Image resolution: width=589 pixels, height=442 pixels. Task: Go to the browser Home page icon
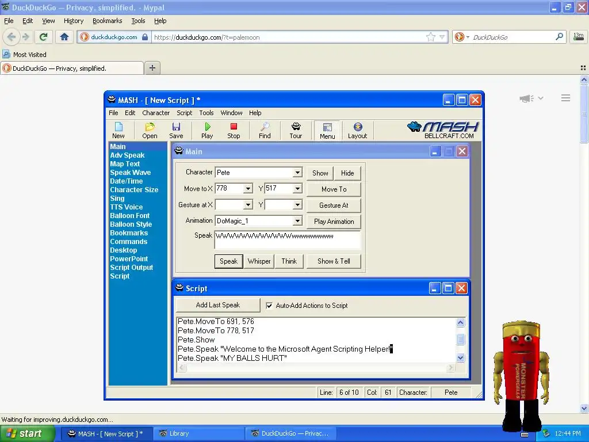[x=64, y=37]
